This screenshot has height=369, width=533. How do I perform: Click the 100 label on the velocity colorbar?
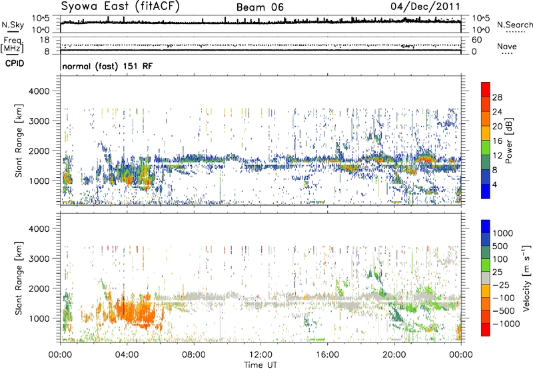tap(500, 259)
